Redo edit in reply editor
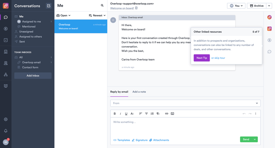Viewport: 275px width, 148px height. [x=250, y=114]
